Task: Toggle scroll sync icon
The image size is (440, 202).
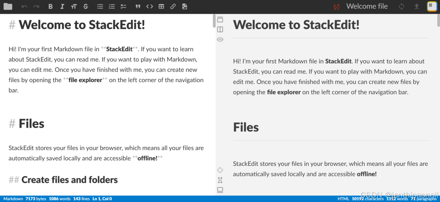Action: [220, 180]
